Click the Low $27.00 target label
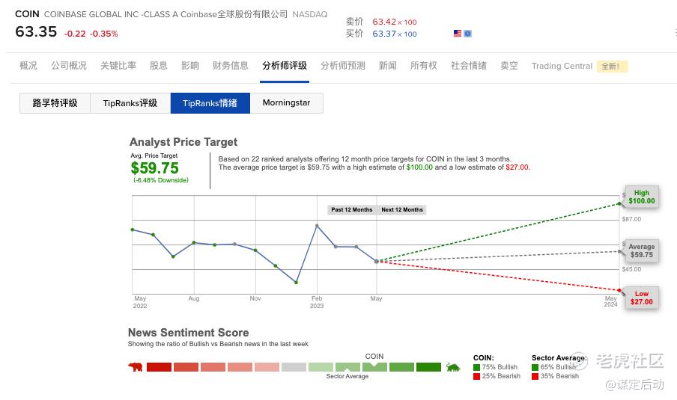This screenshot has width=677, height=400. pyautogui.click(x=641, y=298)
